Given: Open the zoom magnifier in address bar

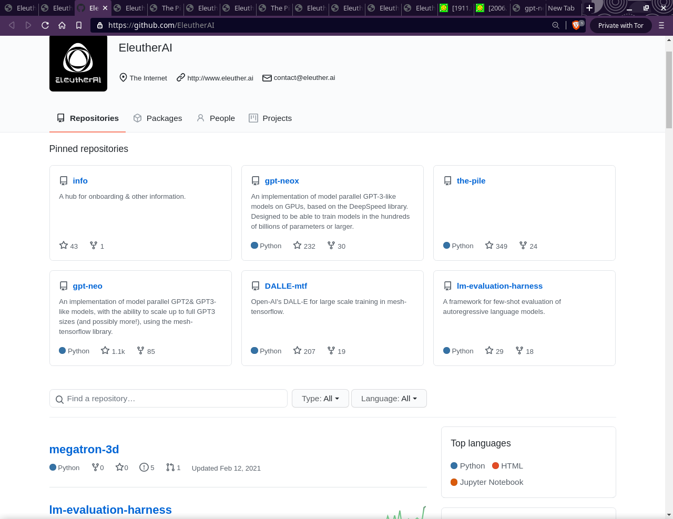Looking at the screenshot, I should 556,25.
